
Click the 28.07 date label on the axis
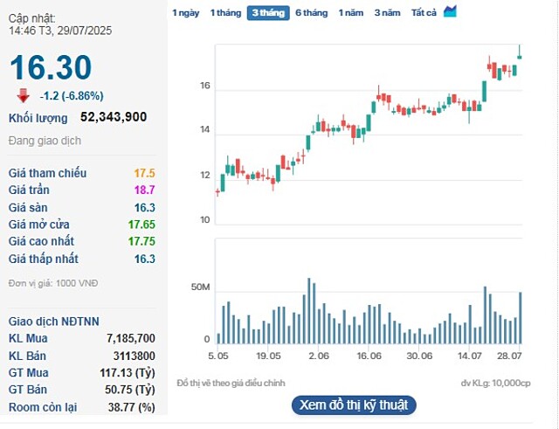pyautogui.click(x=509, y=356)
